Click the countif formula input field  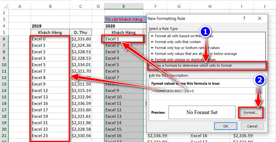(x=203, y=91)
